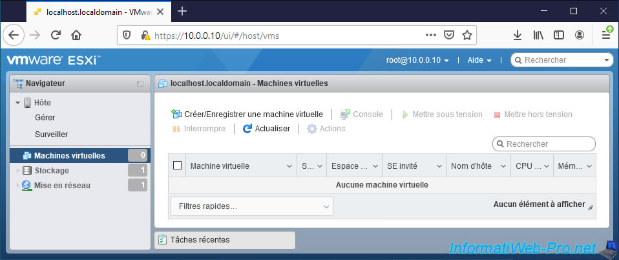Image resolution: width=619 pixels, height=260 pixels.
Task: Open the Tâches récentes panel
Action: tap(225, 240)
